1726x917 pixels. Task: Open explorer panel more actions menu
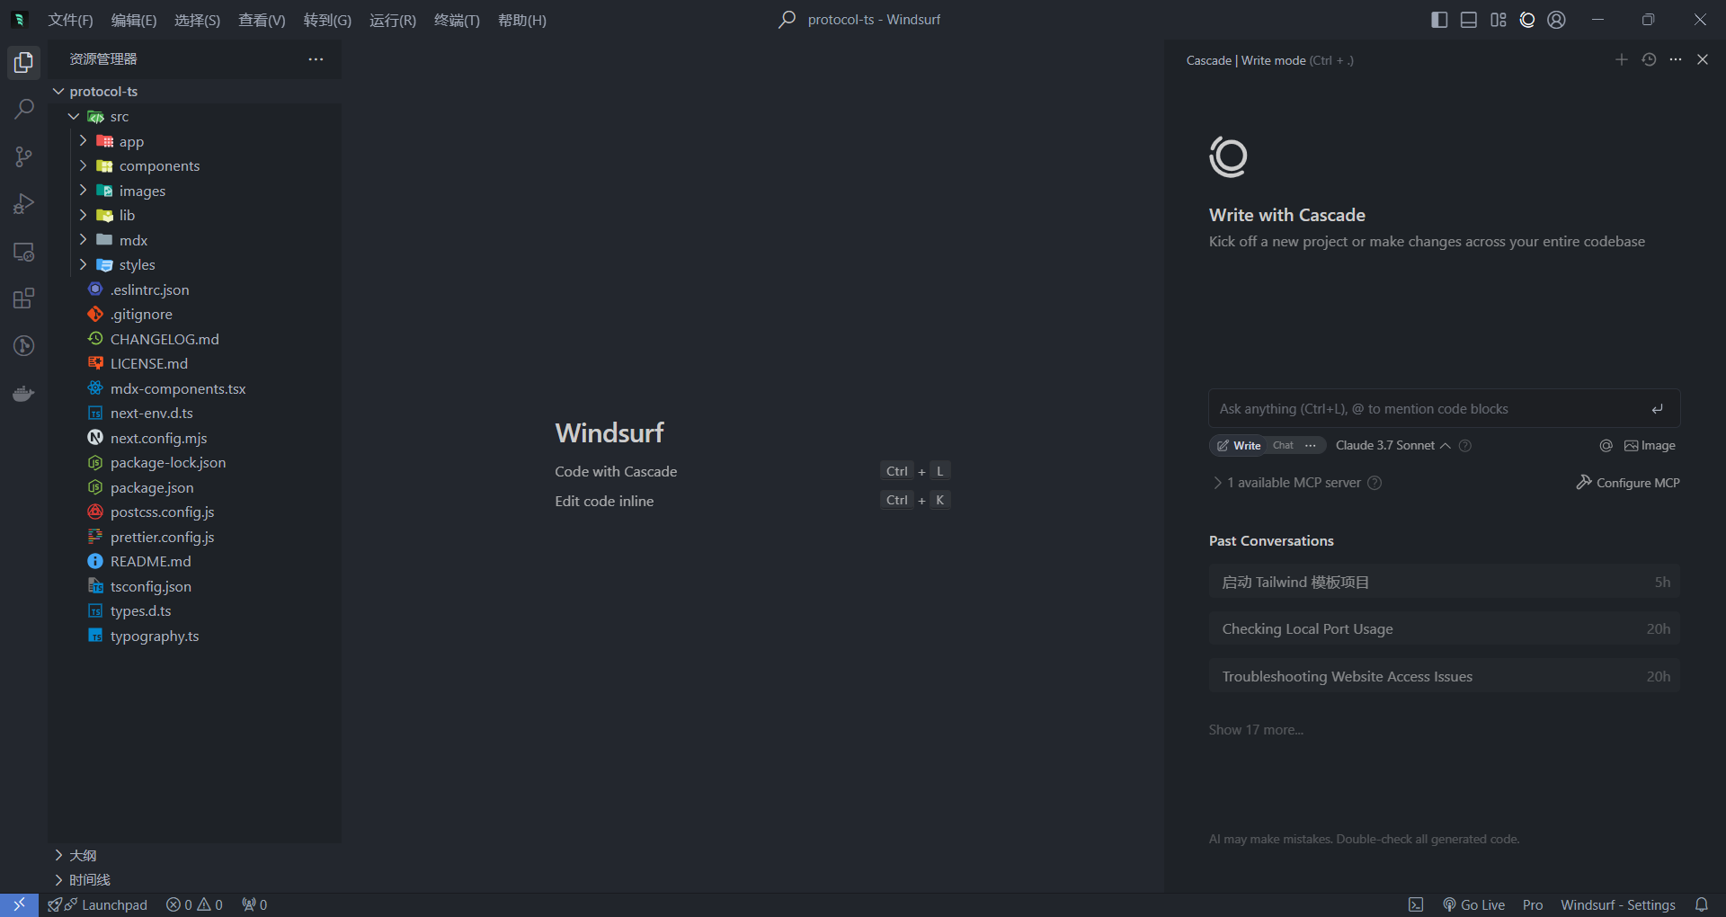(x=316, y=59)
